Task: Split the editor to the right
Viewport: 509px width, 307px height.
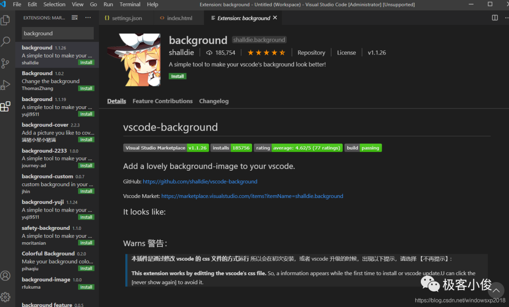Action: coord(495,18)
